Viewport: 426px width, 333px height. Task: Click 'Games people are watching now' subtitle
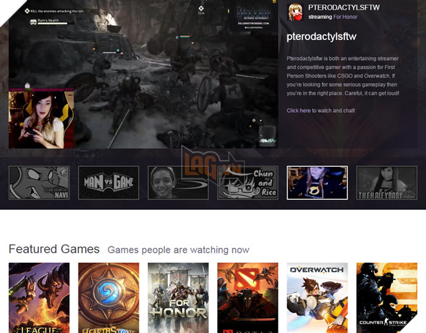pos(179,250)
